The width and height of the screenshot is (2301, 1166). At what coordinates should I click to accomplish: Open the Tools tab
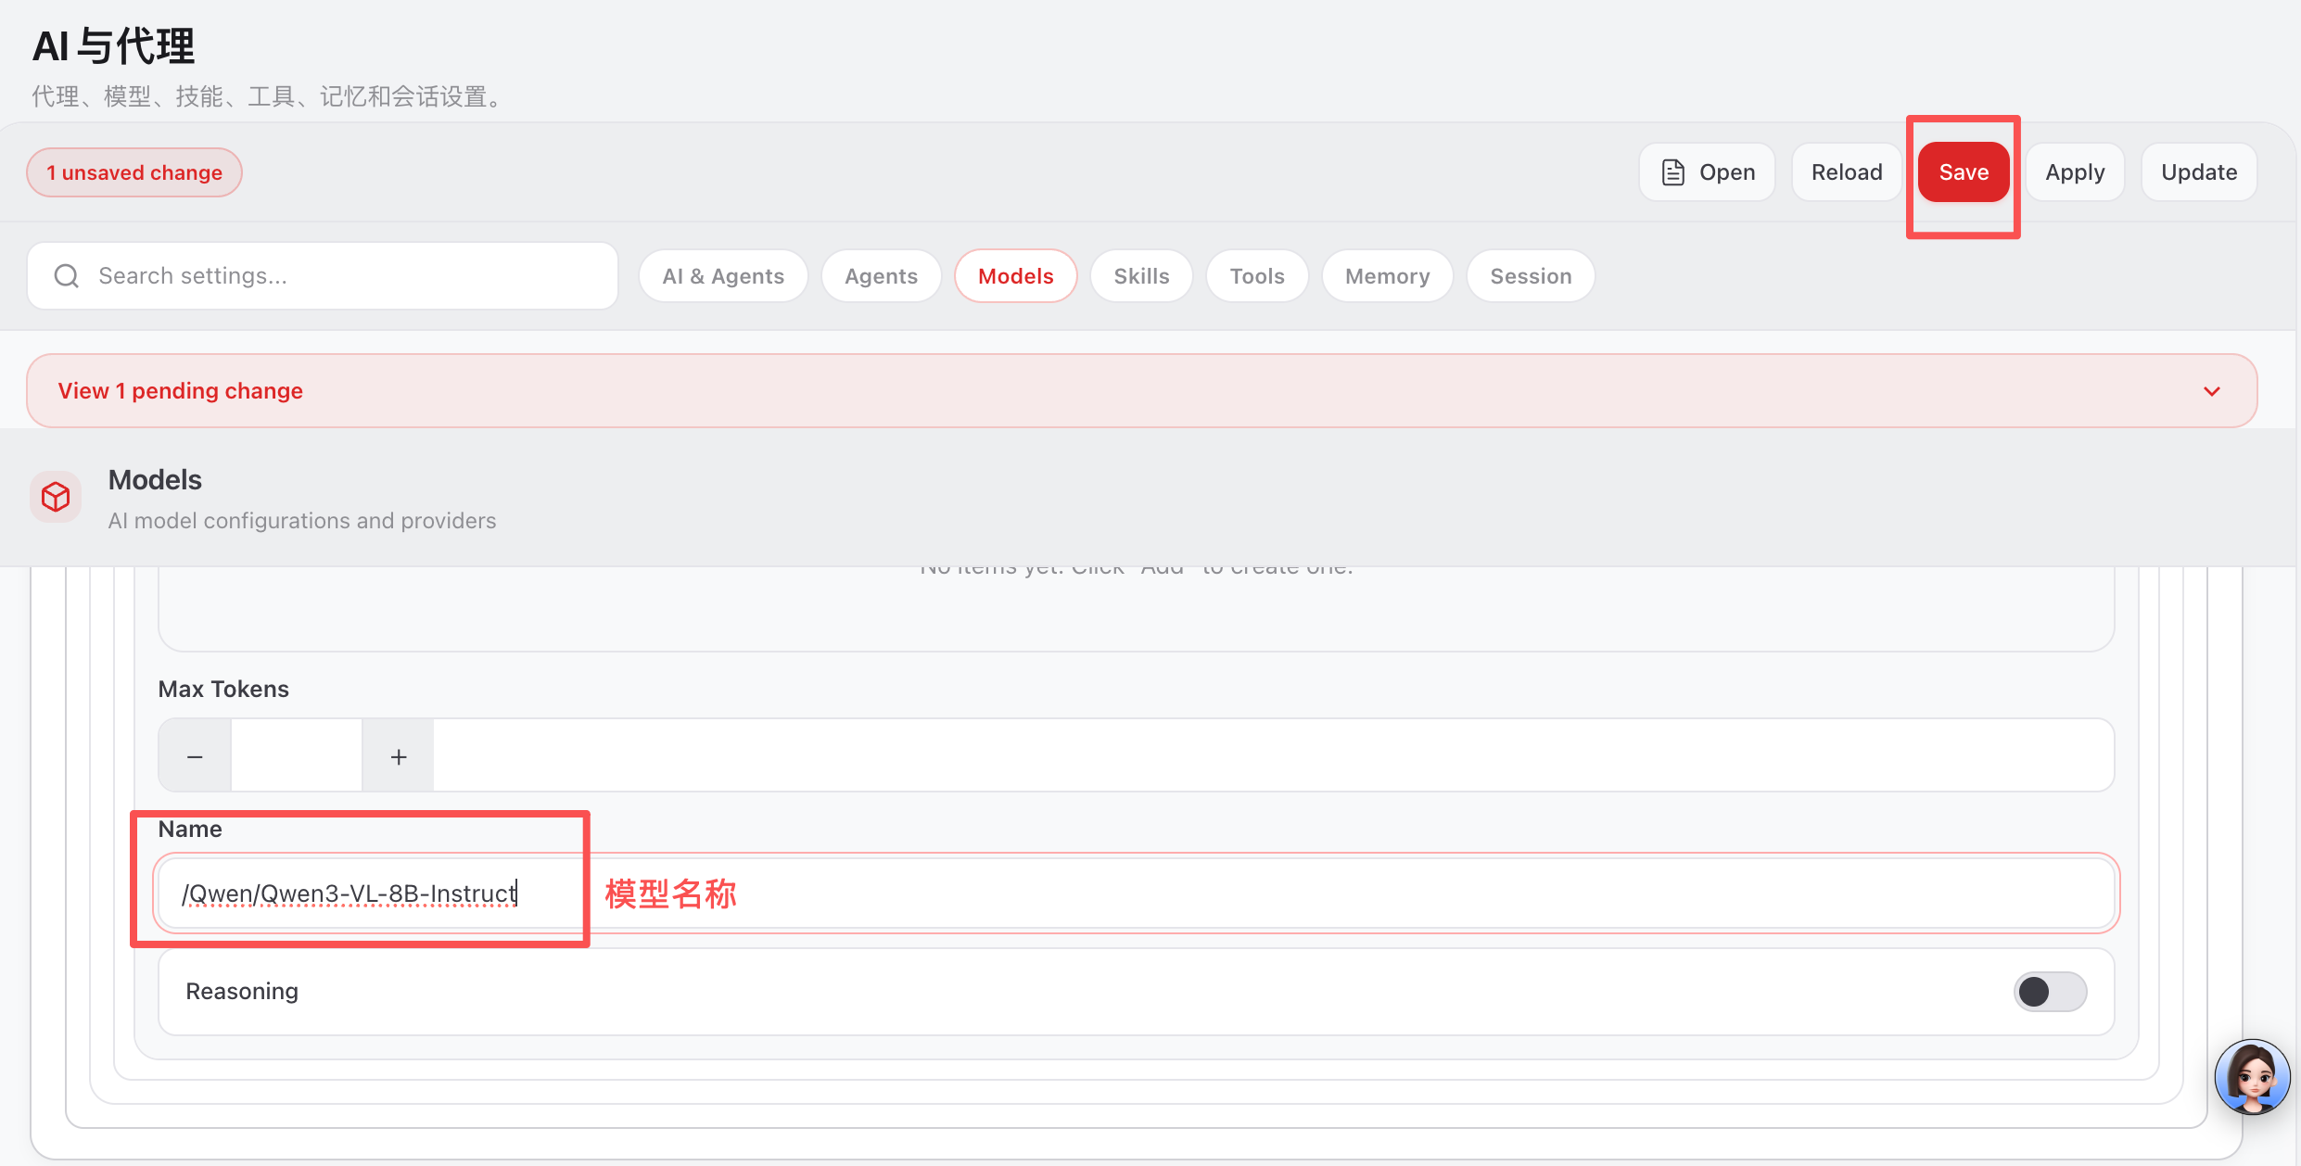click(1256, 276)
